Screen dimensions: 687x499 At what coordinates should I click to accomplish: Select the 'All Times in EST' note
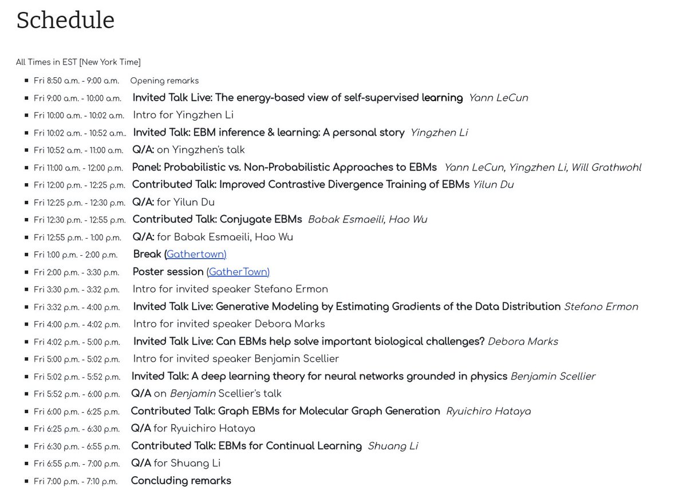click(x=78, y=62)
